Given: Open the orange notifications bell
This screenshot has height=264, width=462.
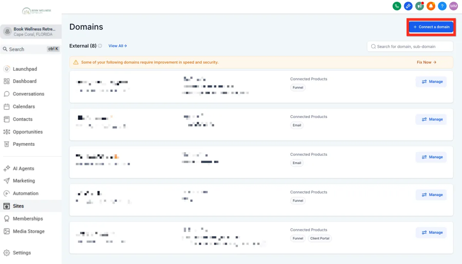Looking at the screenshot, I should click(431, 6).
